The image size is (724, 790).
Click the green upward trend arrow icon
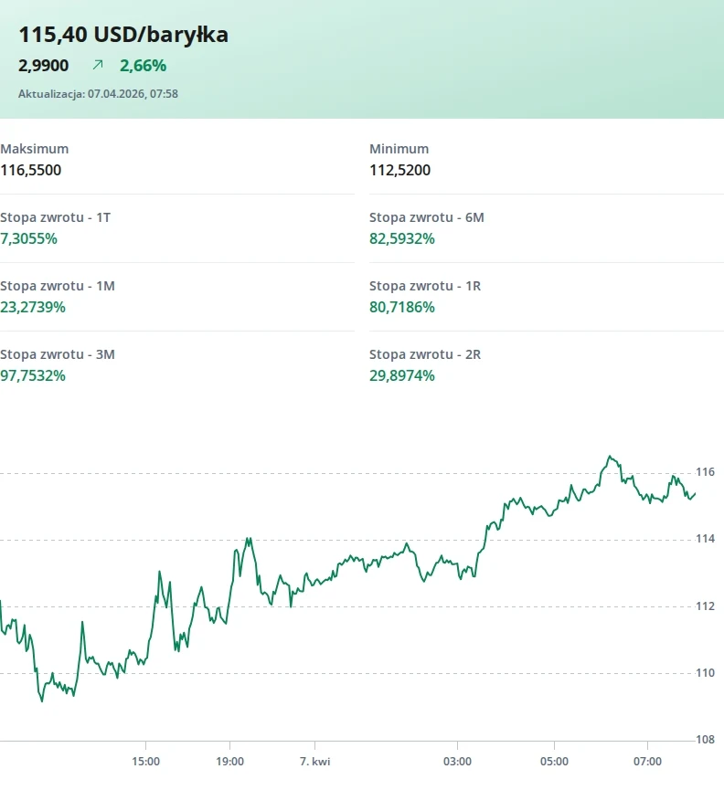pyautogui.click(x=98, y=66)
